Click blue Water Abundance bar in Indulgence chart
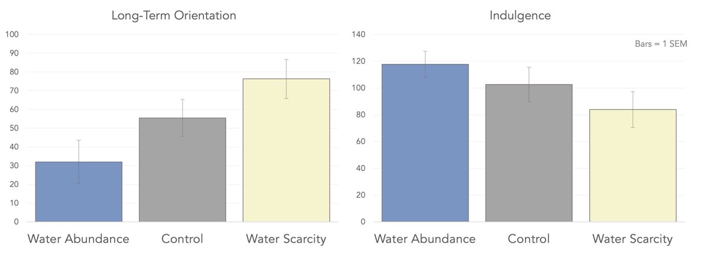Viewport: 710px width, 259px height. pyautogui.click(x=425, y=148)
